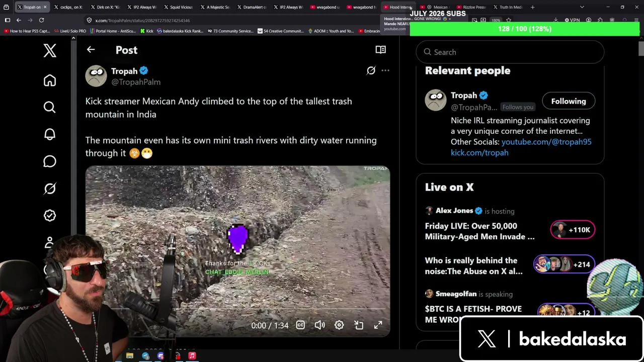View the +110K listeners badge
This screenshot has height=362, width=644.
tap(573, 230)
